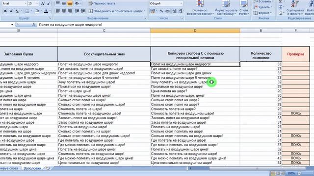Viewport: 314px width, 176px height.
Task: Center cell text horizontally
Action: click(x=64, y=11)
